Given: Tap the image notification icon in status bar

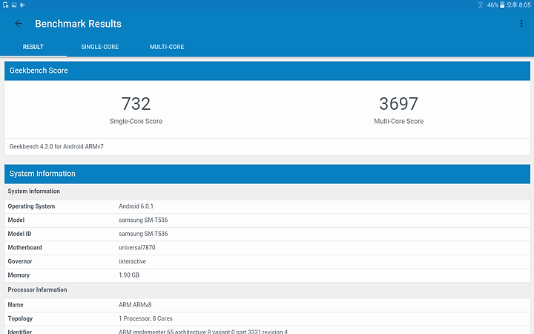Looking at the screenshot, I should point(14,4).
